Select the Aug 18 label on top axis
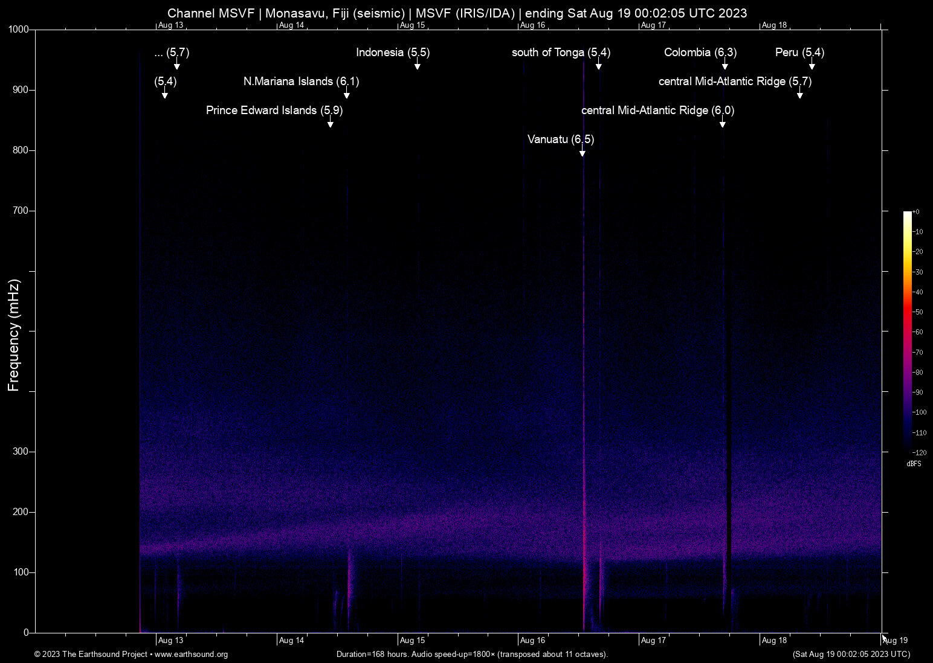Screen dimensions: 933x663 tap(775, 25)
